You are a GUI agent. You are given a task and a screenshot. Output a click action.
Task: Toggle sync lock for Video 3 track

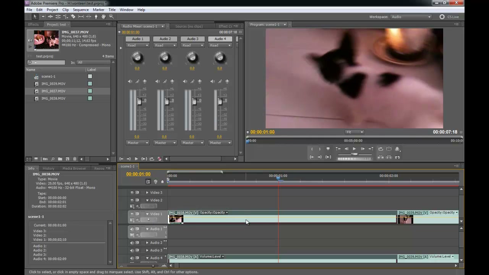(x=137, y=192)
